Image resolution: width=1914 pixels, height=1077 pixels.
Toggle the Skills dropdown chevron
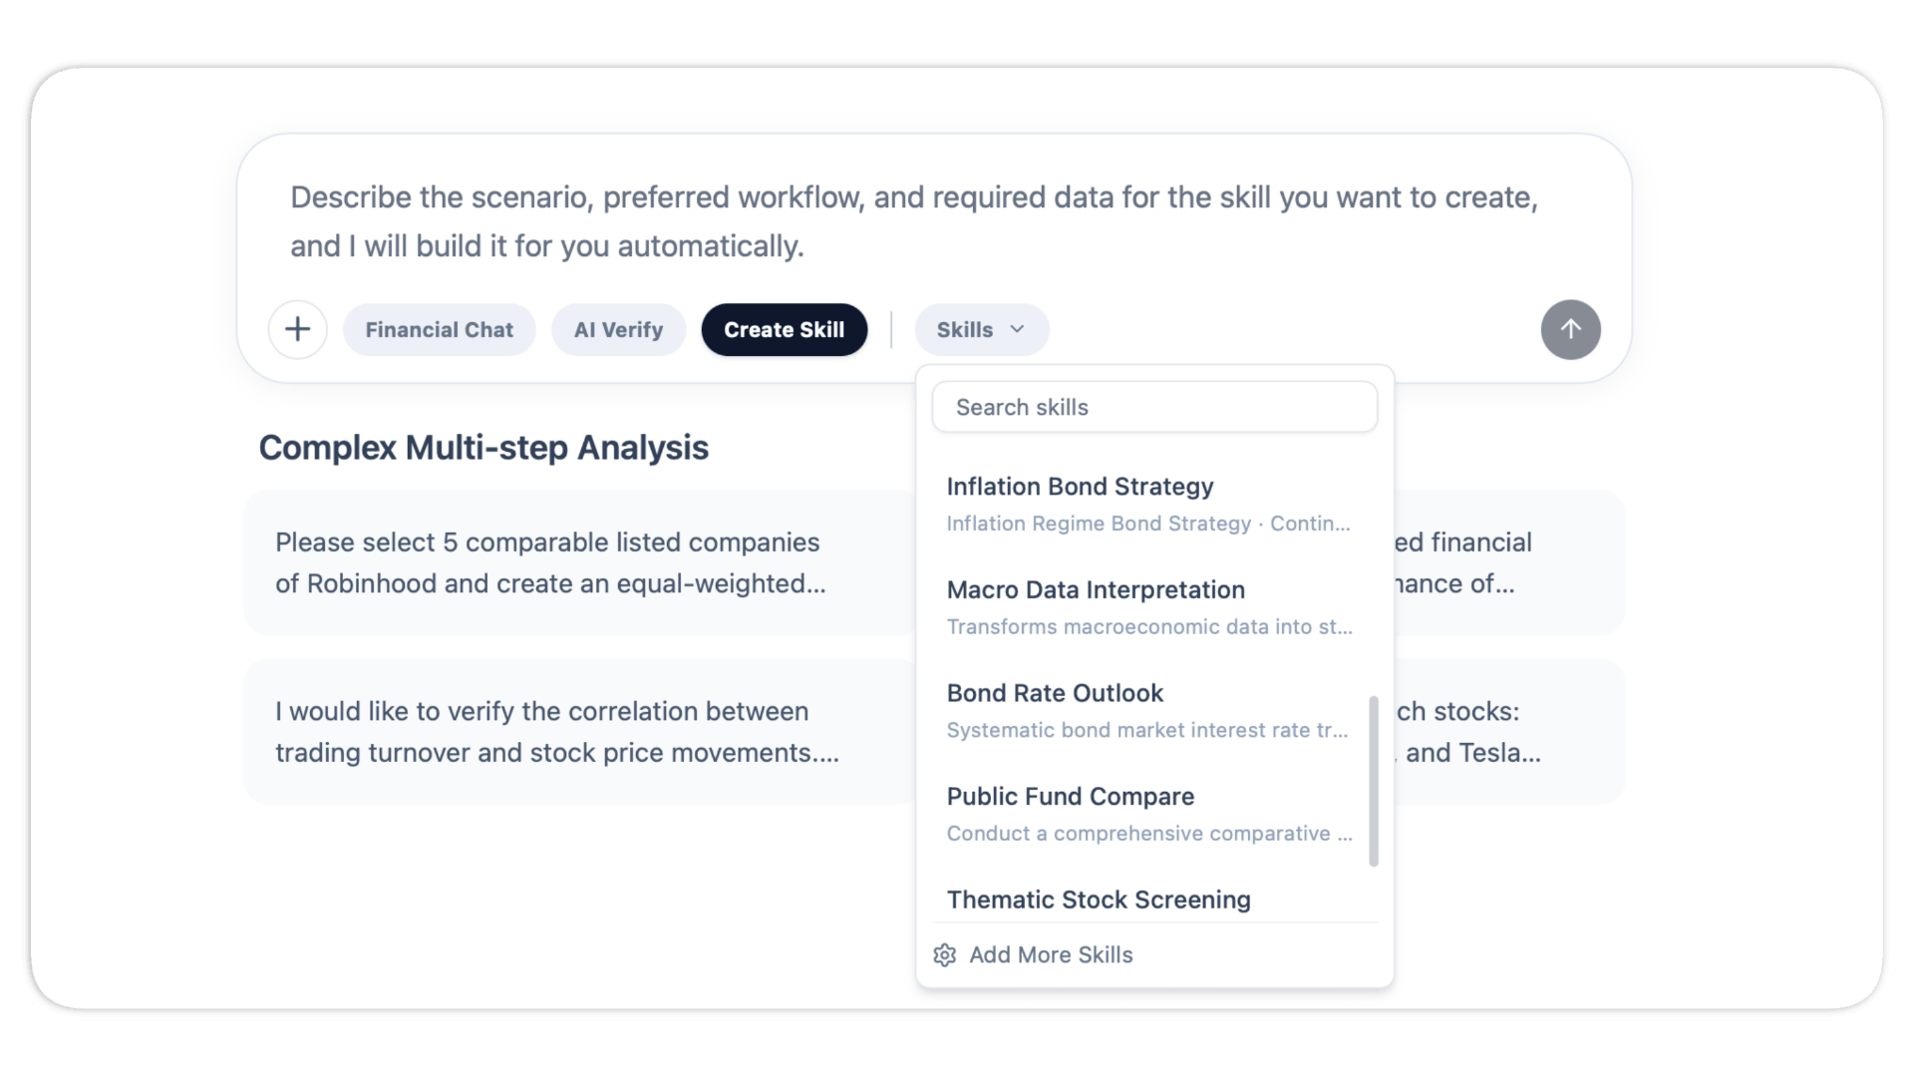1017,329
